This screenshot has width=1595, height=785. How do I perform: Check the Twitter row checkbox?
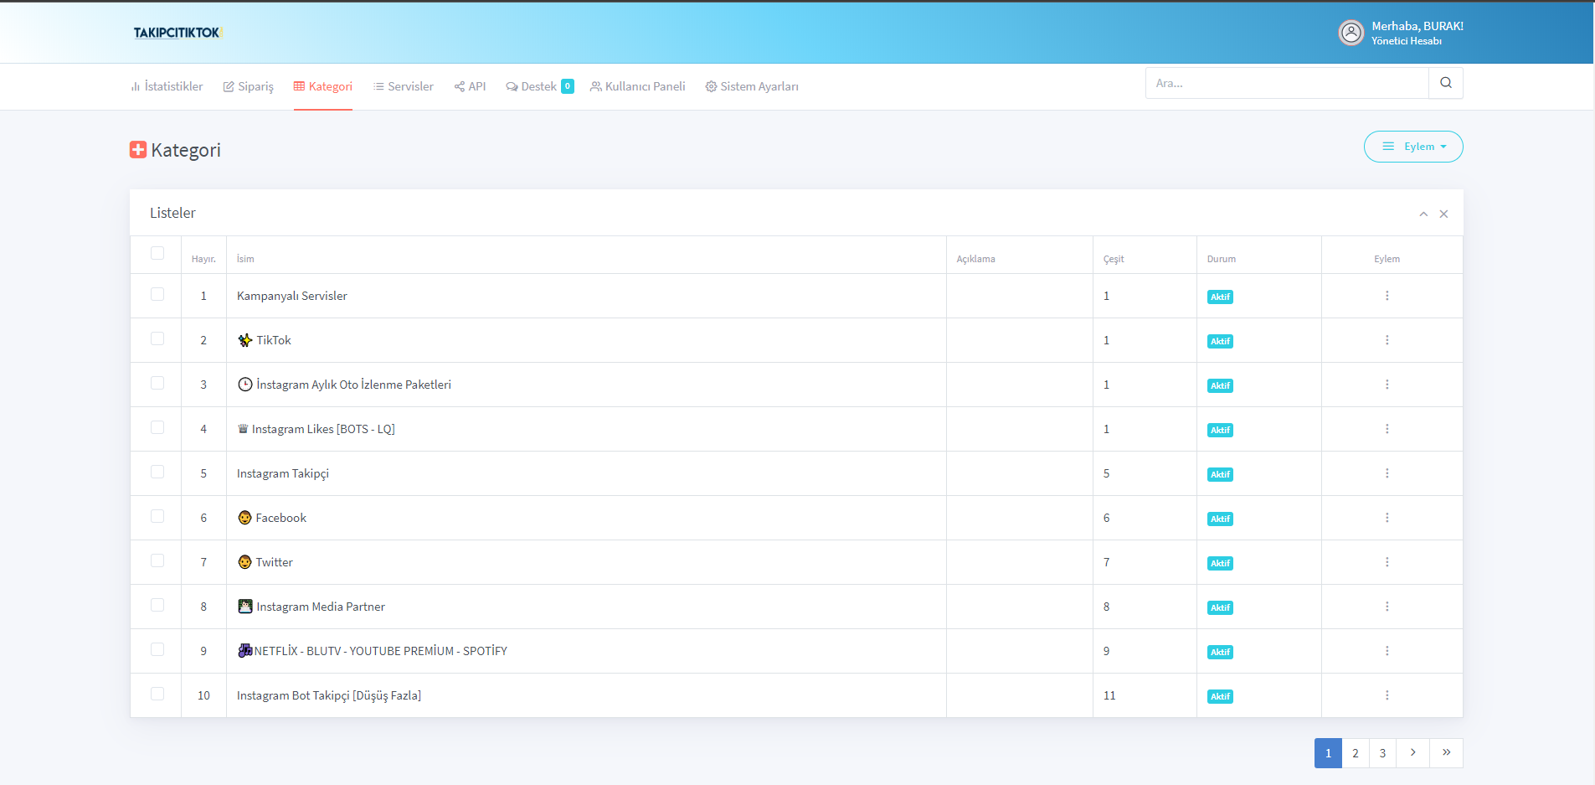[x=157, y=560]
